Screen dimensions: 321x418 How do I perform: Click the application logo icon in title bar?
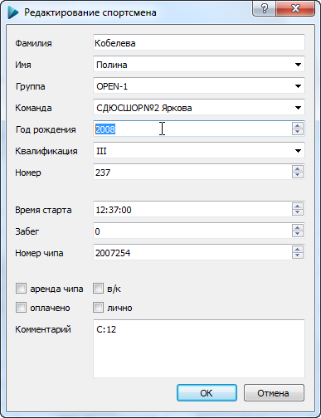point(12,12)
